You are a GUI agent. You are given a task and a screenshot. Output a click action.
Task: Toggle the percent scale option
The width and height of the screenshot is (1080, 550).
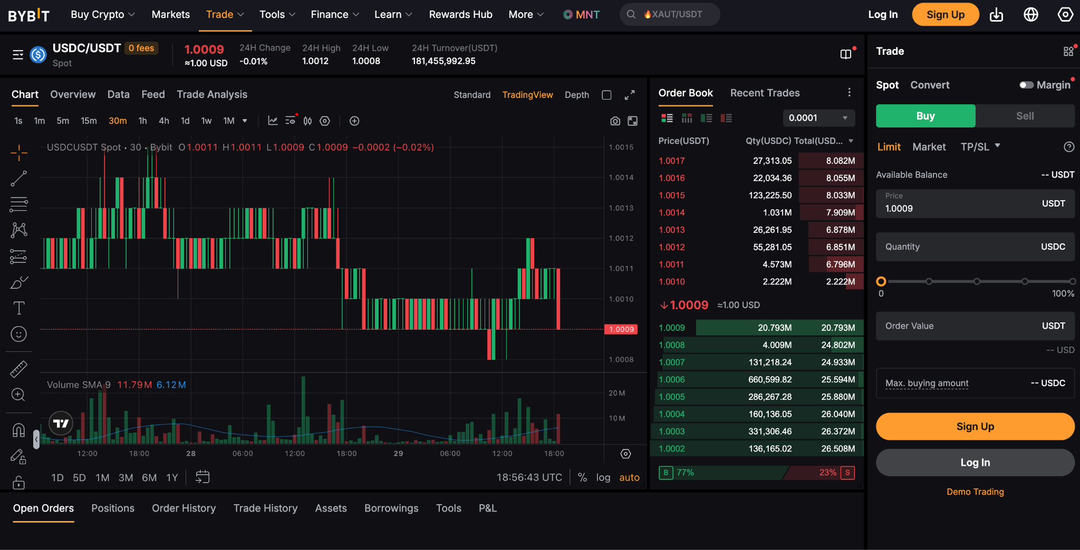582,477
